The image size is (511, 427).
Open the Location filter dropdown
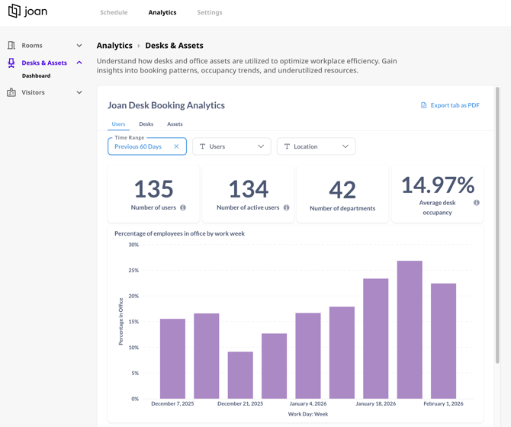coord(316,146)
